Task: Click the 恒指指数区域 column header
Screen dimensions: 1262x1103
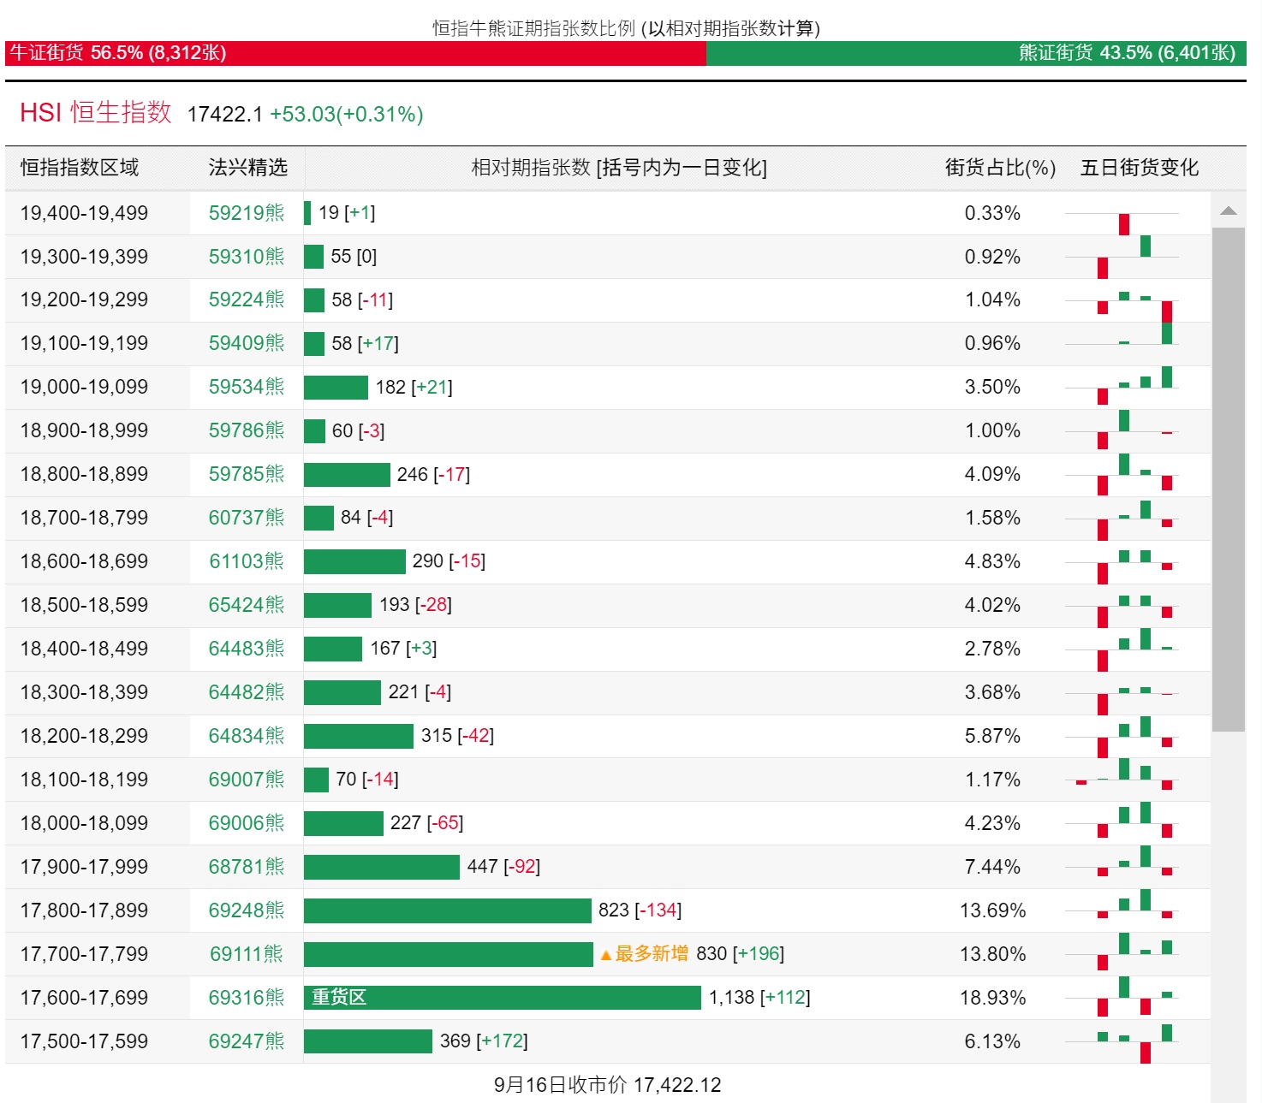Action: click(x=80, y=168)
